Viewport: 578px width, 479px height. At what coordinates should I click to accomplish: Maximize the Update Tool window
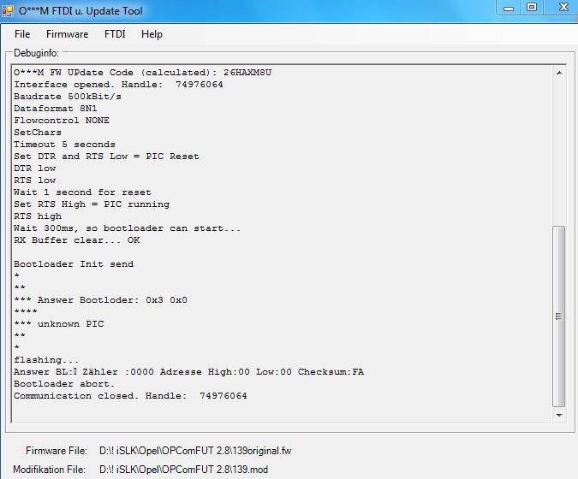(531, 8)
